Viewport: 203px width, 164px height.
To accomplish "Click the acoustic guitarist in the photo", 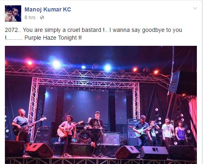I will pyautogui.click(x=67, y=135).
